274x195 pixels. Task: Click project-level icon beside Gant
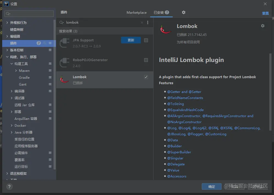[x=50, y=84]
